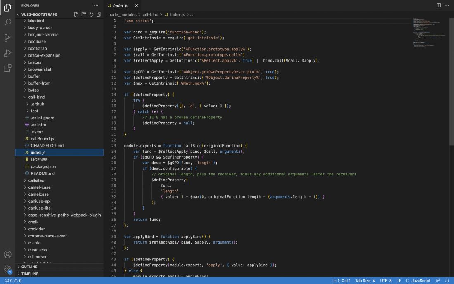Expand the bluebird folder
Screen dimensions: 454x284
pyautogui.click(x=59, y=21)
